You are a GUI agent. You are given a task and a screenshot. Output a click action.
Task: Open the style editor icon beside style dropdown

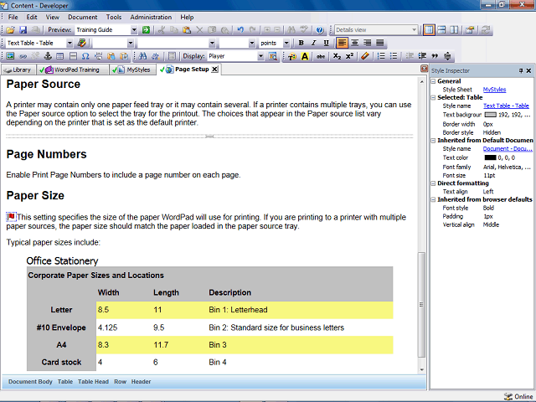pos(82,43)
